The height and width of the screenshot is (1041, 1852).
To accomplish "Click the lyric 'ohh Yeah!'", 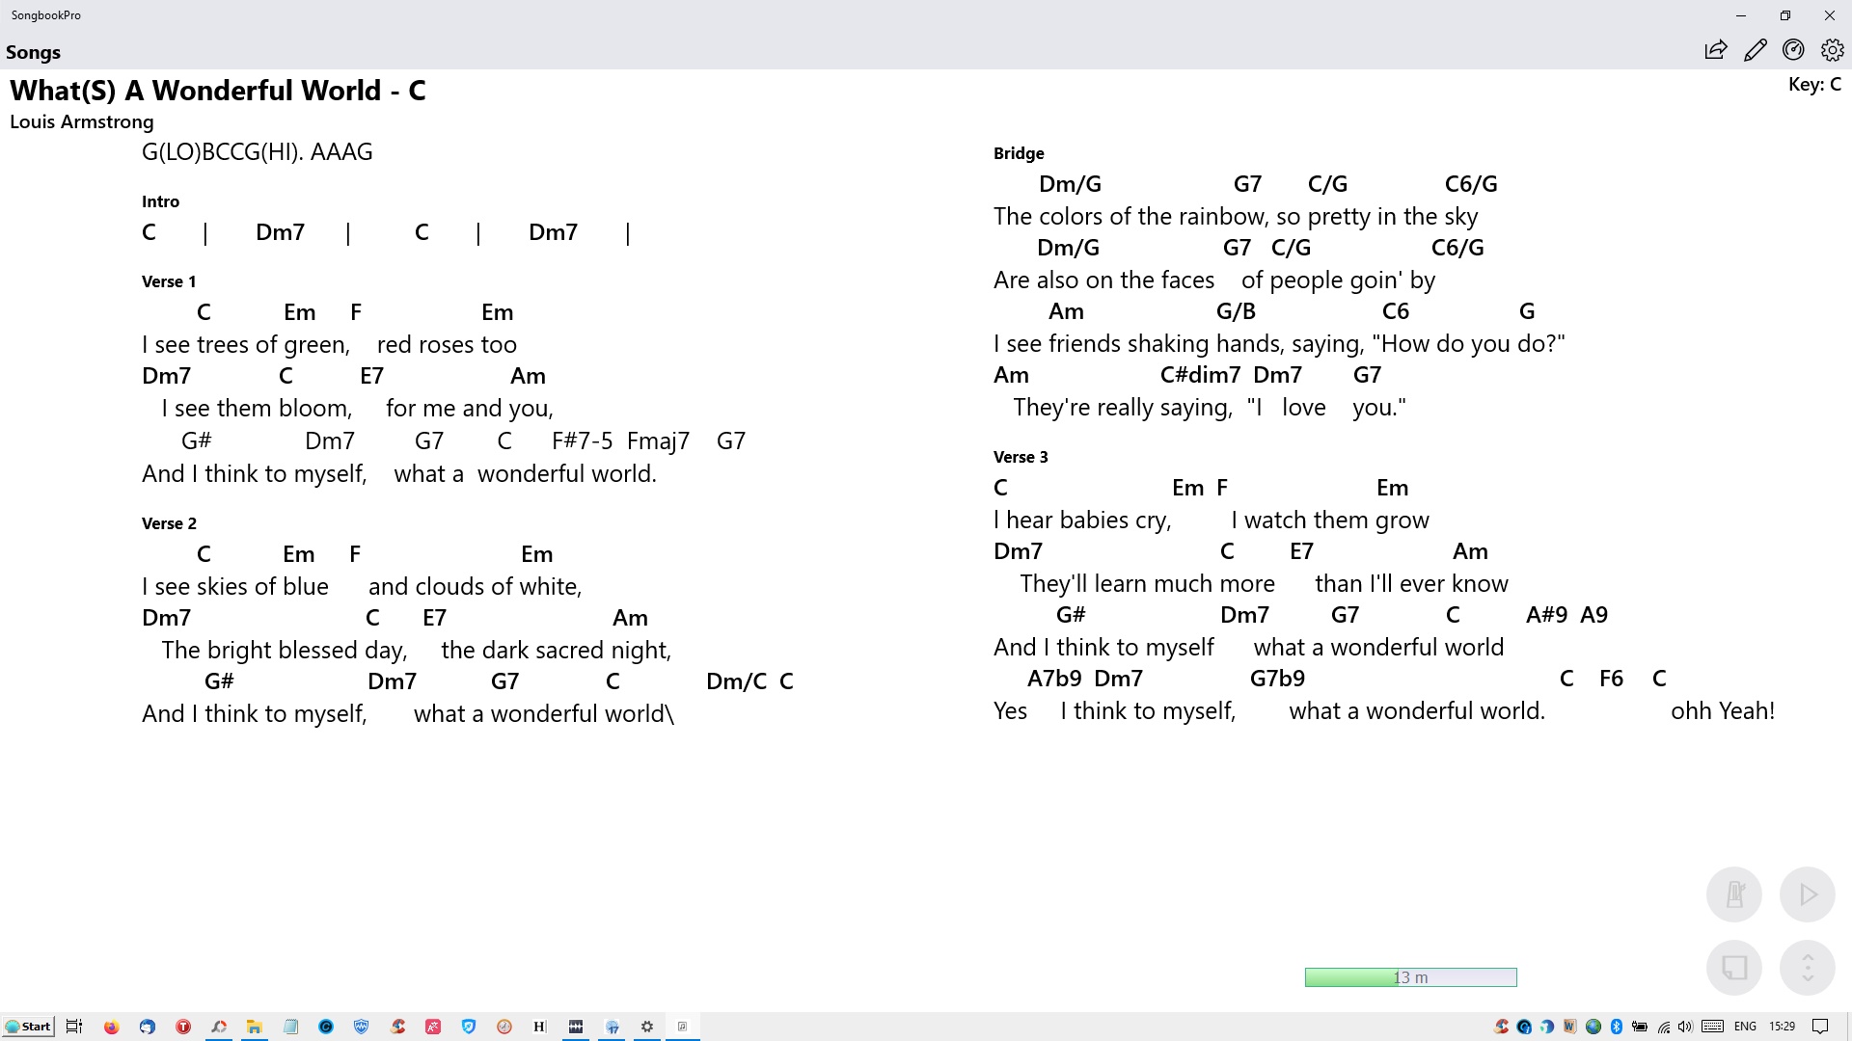I will pos(1723,711).
